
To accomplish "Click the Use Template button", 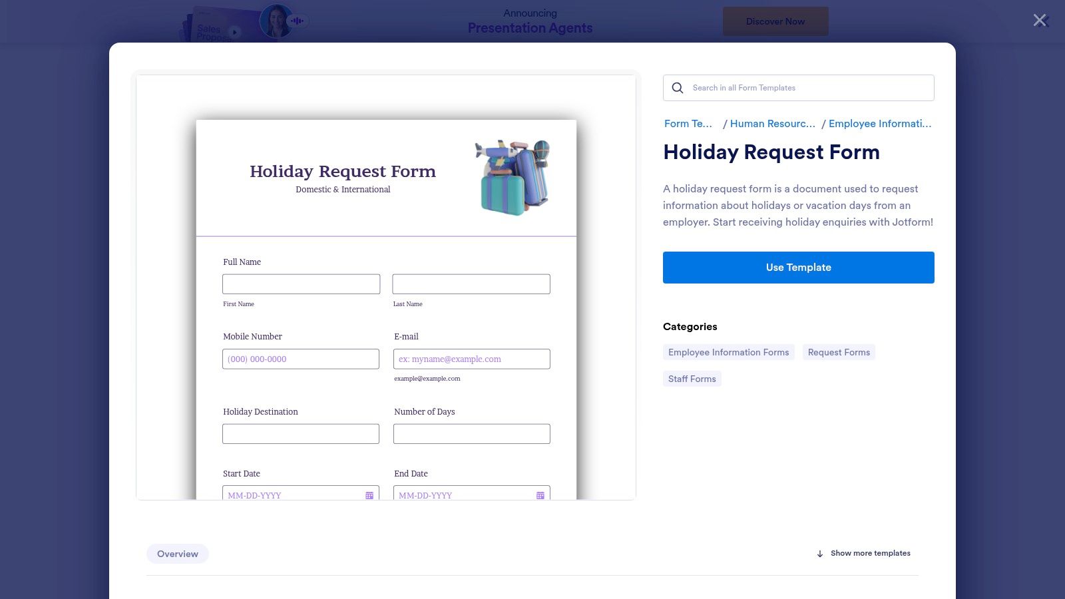I will click(x=798, y=267).
